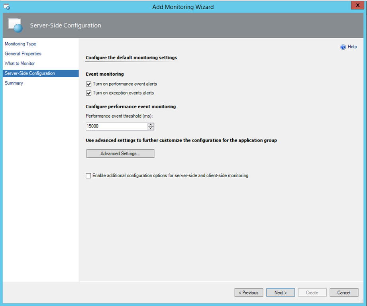The width and height of the screenshot is (367, 306).
Task: Click the blue question mark Help icon
Action: coord(343,47)
